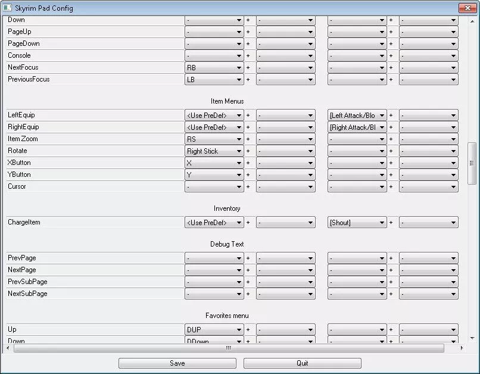480x374 pixels.
Task: Open Rotate dropdown showing Right Stick
Action: point(214,151)
